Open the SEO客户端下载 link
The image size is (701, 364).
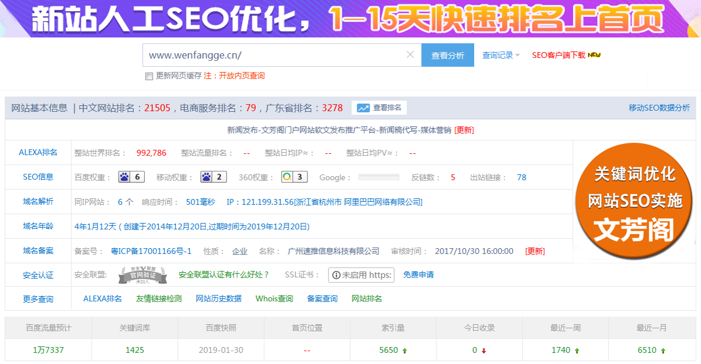point(558,56)
